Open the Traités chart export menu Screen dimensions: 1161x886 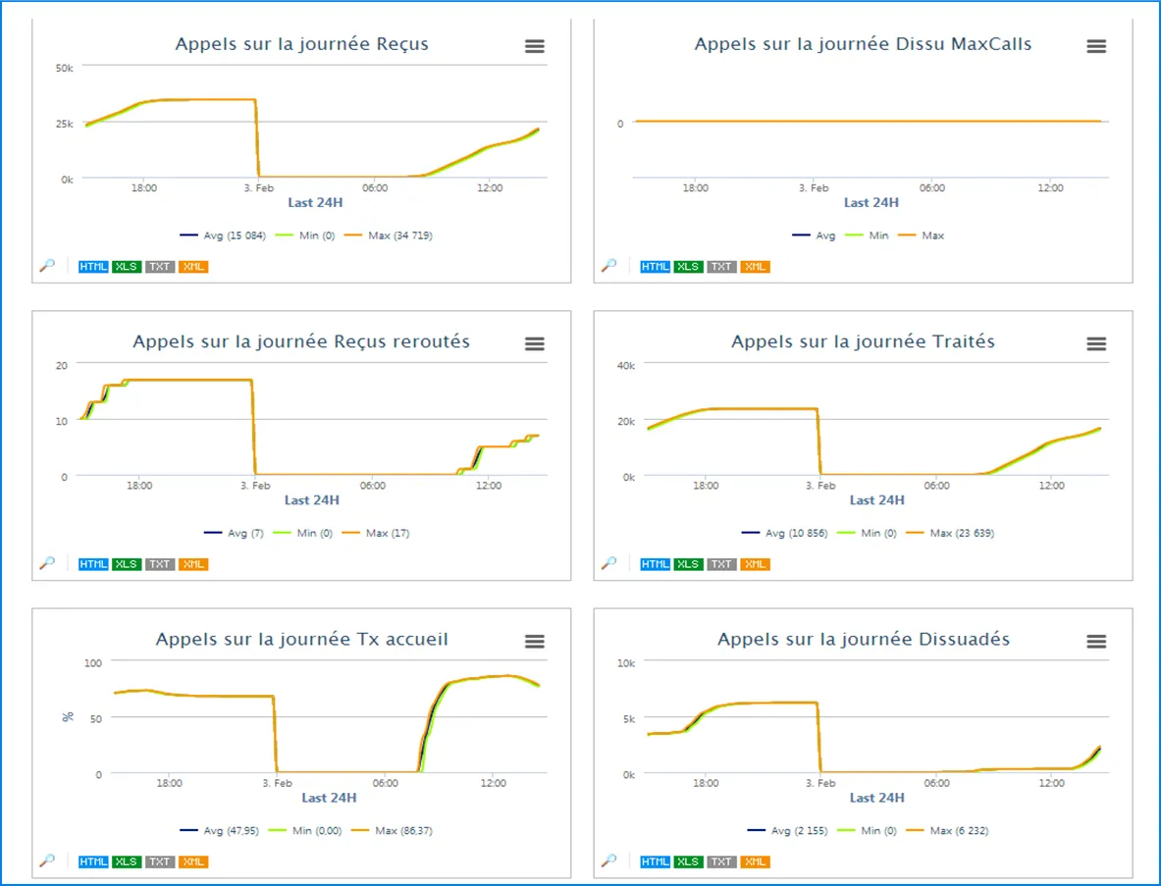pos(1096,343)
